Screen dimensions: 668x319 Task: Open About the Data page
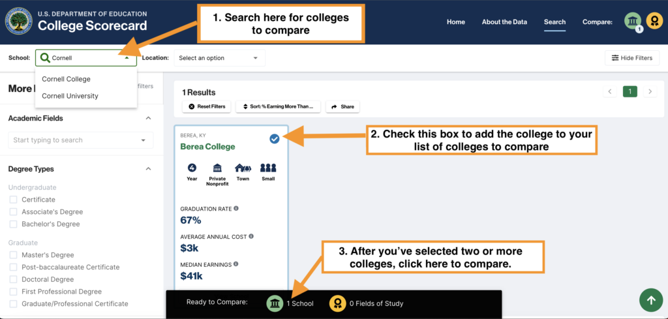point(504,22)
